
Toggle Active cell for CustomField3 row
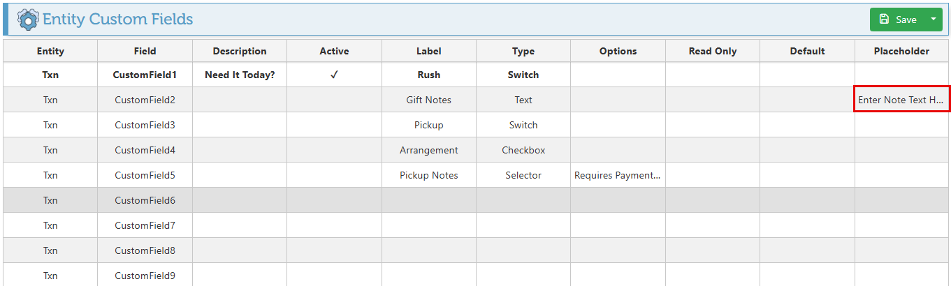pyautogui.click(x=334, y=125)
